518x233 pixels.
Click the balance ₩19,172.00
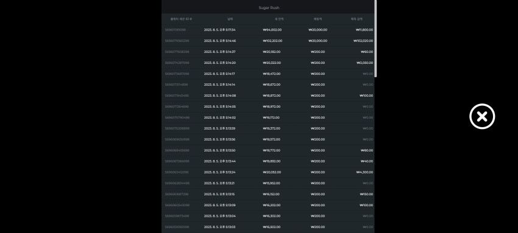[271, 117]
